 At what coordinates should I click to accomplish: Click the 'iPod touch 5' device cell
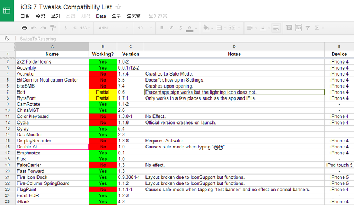coord(339,165)
